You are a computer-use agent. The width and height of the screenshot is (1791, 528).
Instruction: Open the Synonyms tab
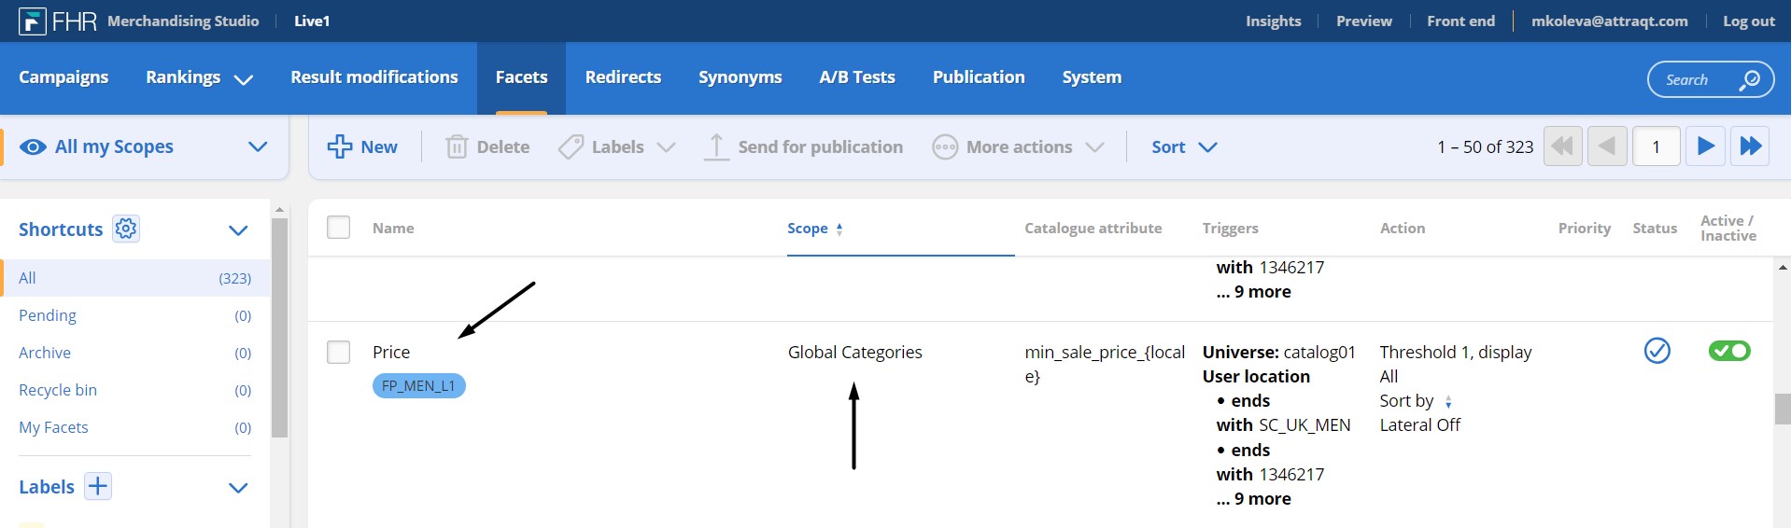pos(740,77)
